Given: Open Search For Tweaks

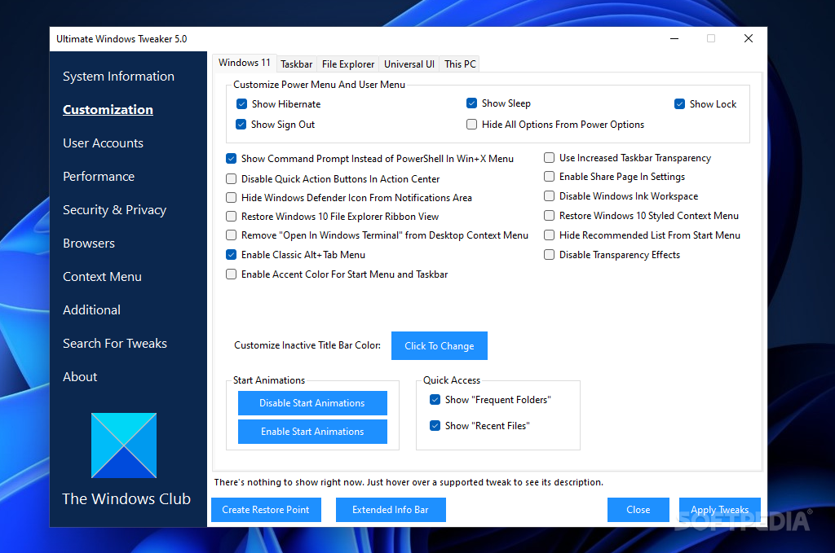Looking at the screenshot, I should click(114, 344).
